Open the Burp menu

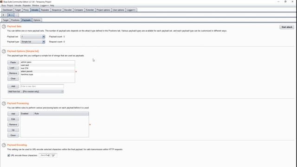point(4,6)
